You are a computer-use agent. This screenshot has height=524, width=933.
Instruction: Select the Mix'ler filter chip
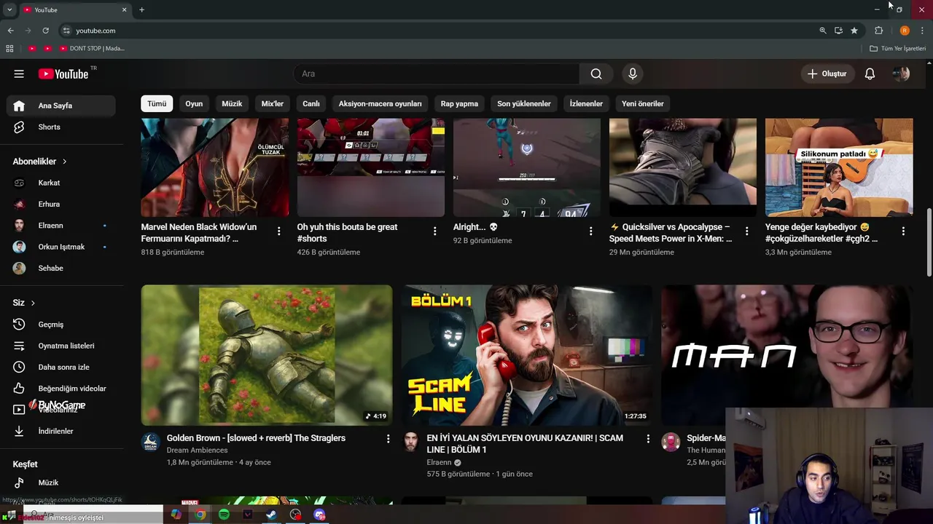click(x=273, y=103)
